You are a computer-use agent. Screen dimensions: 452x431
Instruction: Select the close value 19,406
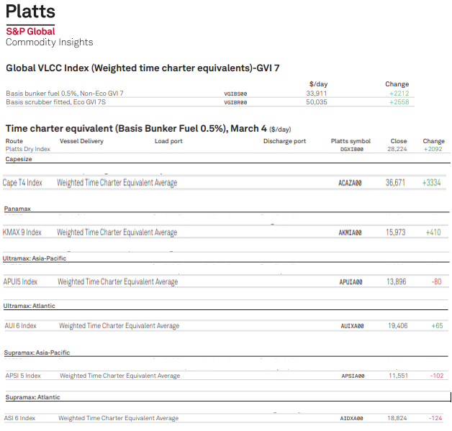click(x=398, y=326)
